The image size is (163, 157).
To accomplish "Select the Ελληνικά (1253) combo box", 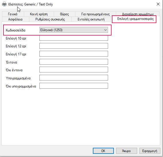I will tap(74, 30).
